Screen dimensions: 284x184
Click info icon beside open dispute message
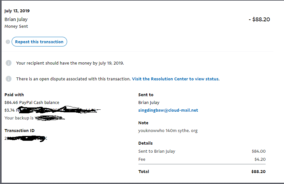pos(9,79)
